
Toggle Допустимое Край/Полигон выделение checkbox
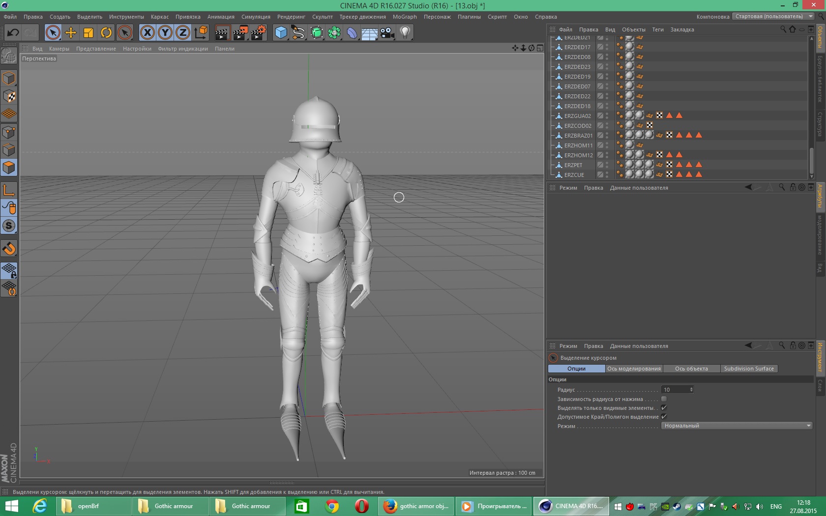[664, 417]
